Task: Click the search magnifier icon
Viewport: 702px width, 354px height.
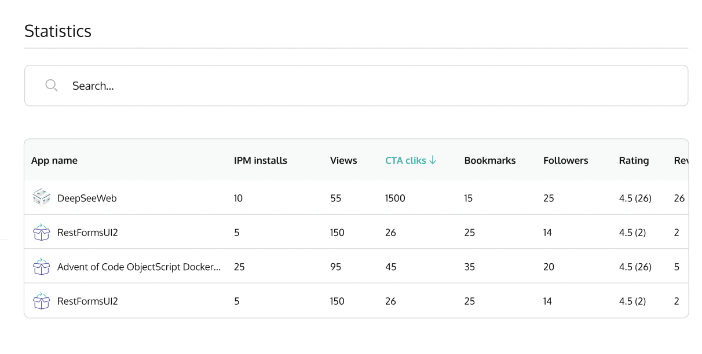Action: [x=52, y=86]
